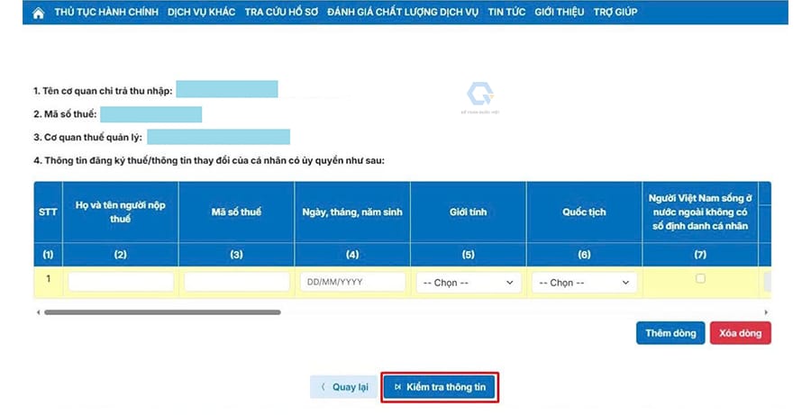Click the horizontal table scrollbar thumb
Screen dimensions: 811x415
pos(162,312)
